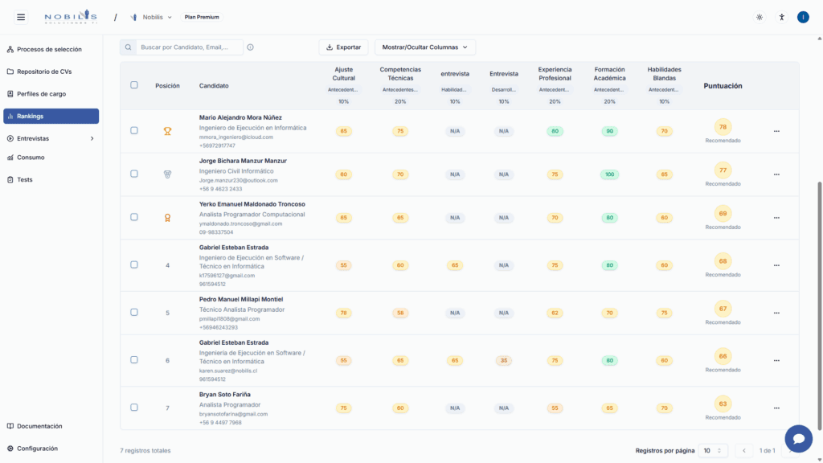Open the user profile avatar
This screenshot has width=823, height=463.
point(802,17)
